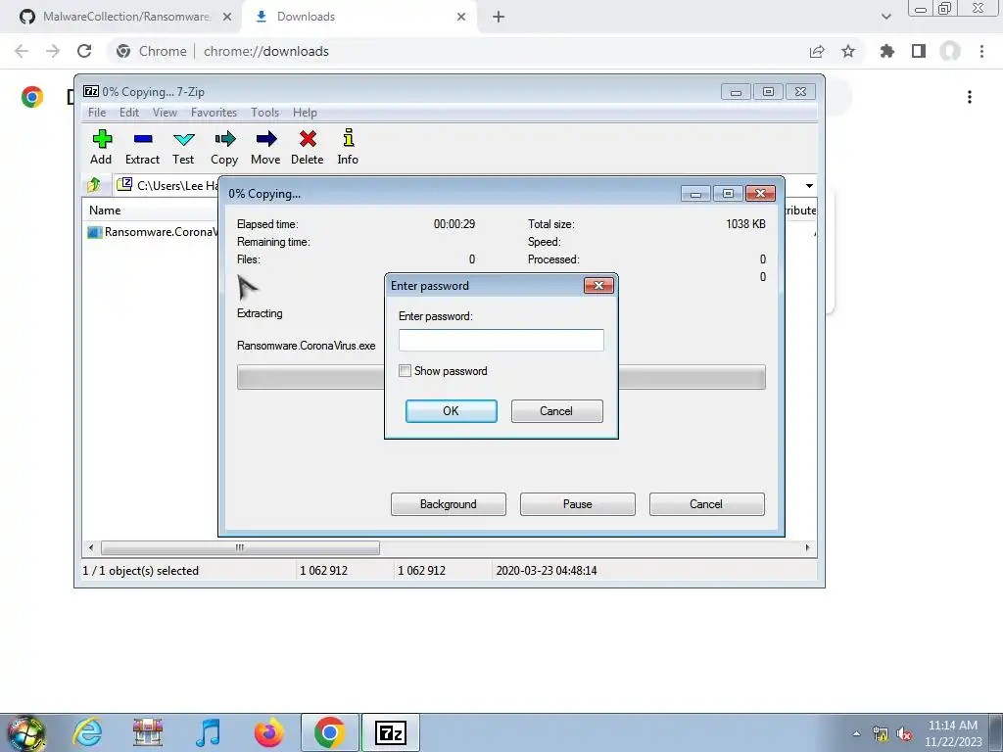Tick the Show password checkbox
Screen dimensions: 1003x752
tap(405, 371)
